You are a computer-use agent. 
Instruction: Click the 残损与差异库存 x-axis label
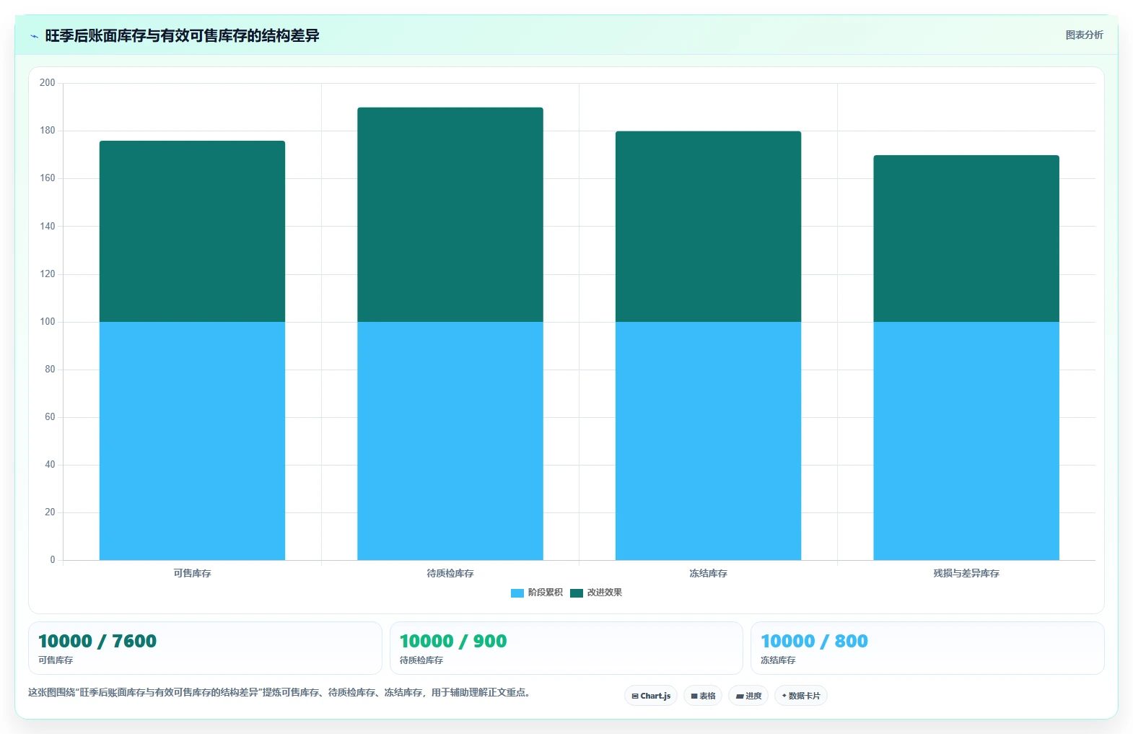coord(966,573)
